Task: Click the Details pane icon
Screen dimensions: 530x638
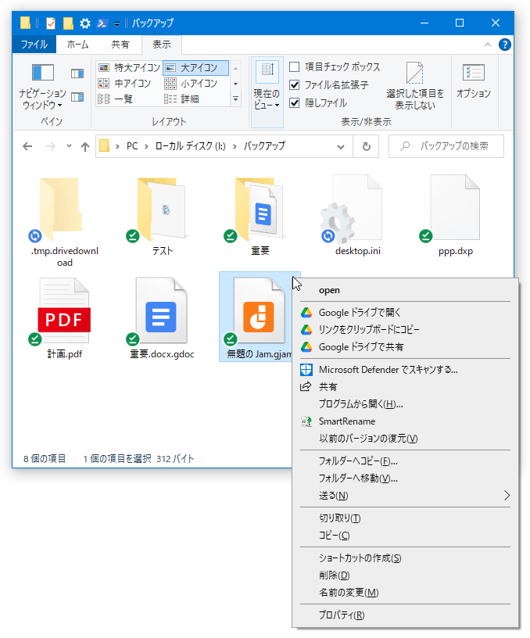Action: pyautogui.click(x=77, y=97)
